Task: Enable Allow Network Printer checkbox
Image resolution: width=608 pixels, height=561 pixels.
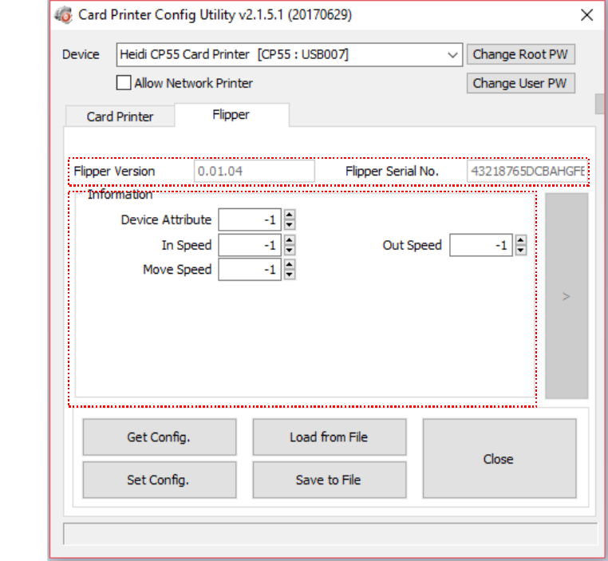Action: 124,83
